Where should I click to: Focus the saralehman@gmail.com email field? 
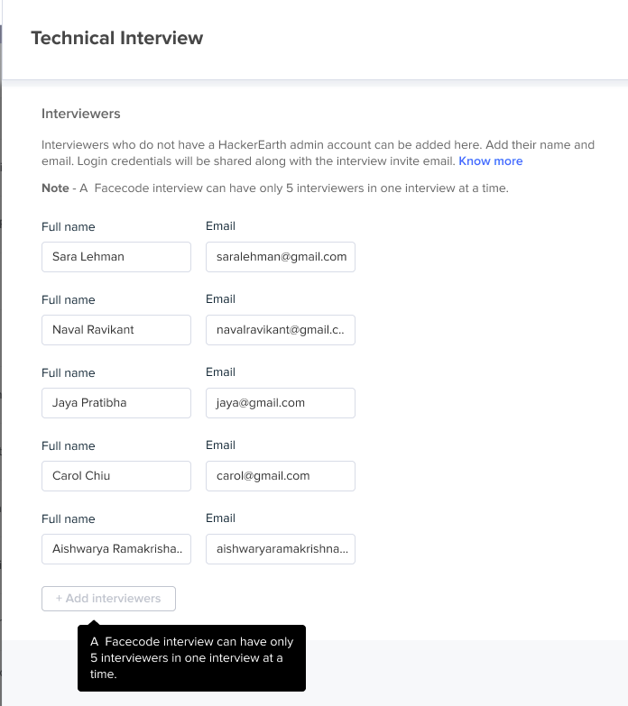click(281, 257)
